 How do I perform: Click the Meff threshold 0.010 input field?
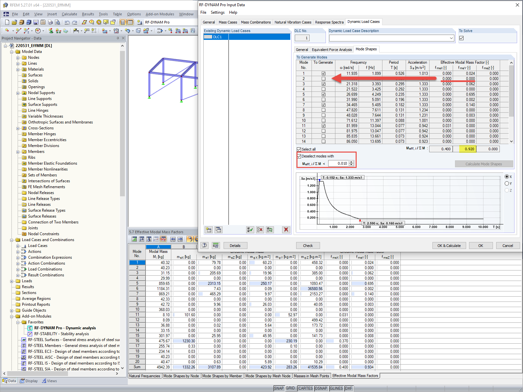pyautogui.click(x=339, y=163)
